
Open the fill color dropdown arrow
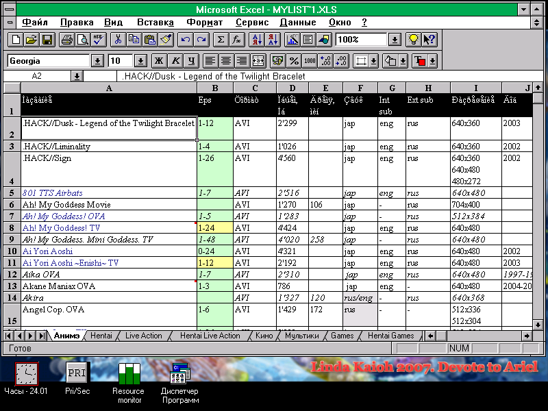click(x=403, y=61)
